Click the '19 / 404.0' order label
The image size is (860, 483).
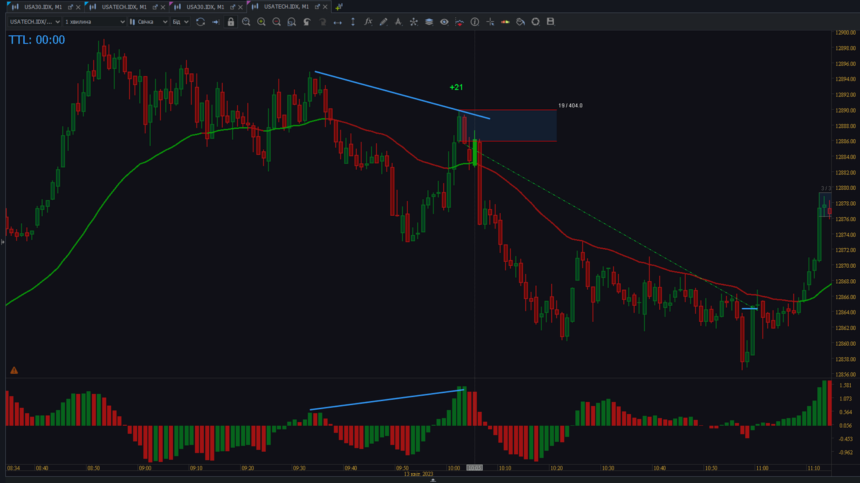571,106
